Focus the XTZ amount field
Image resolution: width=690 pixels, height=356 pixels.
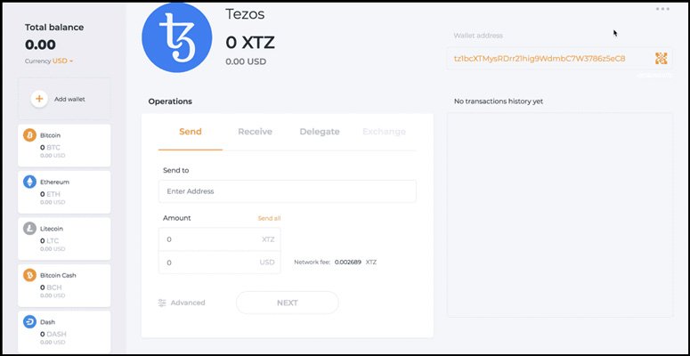(220, 239)
